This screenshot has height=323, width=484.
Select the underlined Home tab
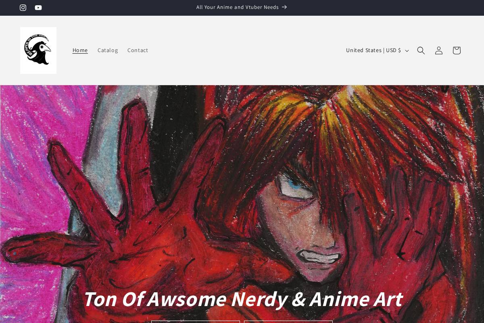pyautogui.click(x=80, y=50)
